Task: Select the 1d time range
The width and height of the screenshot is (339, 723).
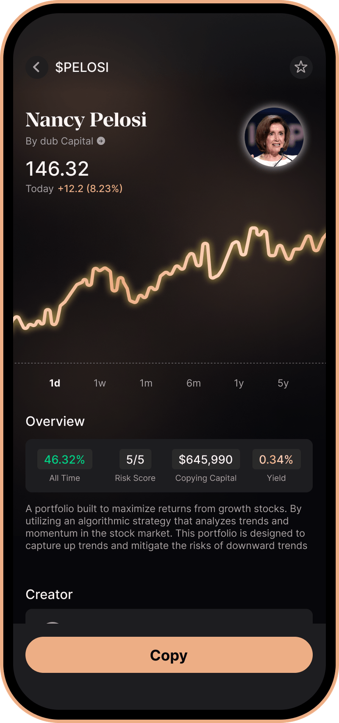Action: (x=55, y=382)
